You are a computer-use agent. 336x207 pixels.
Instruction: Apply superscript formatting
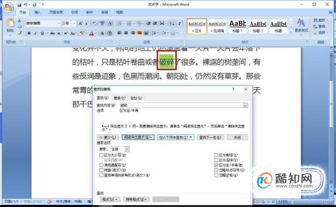pos(66,33)
